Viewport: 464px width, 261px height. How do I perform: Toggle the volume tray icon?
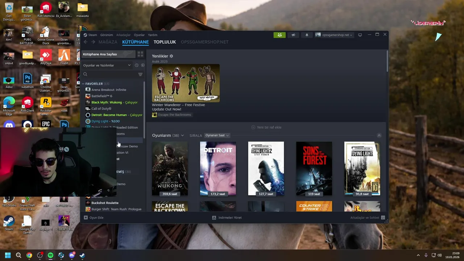(439, 255)
